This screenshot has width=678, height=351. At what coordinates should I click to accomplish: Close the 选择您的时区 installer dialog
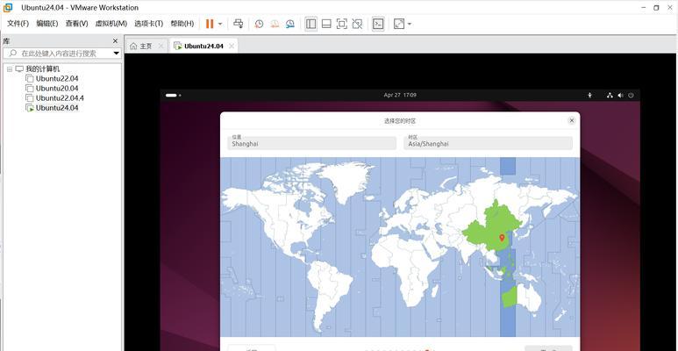tap(572, 121)
